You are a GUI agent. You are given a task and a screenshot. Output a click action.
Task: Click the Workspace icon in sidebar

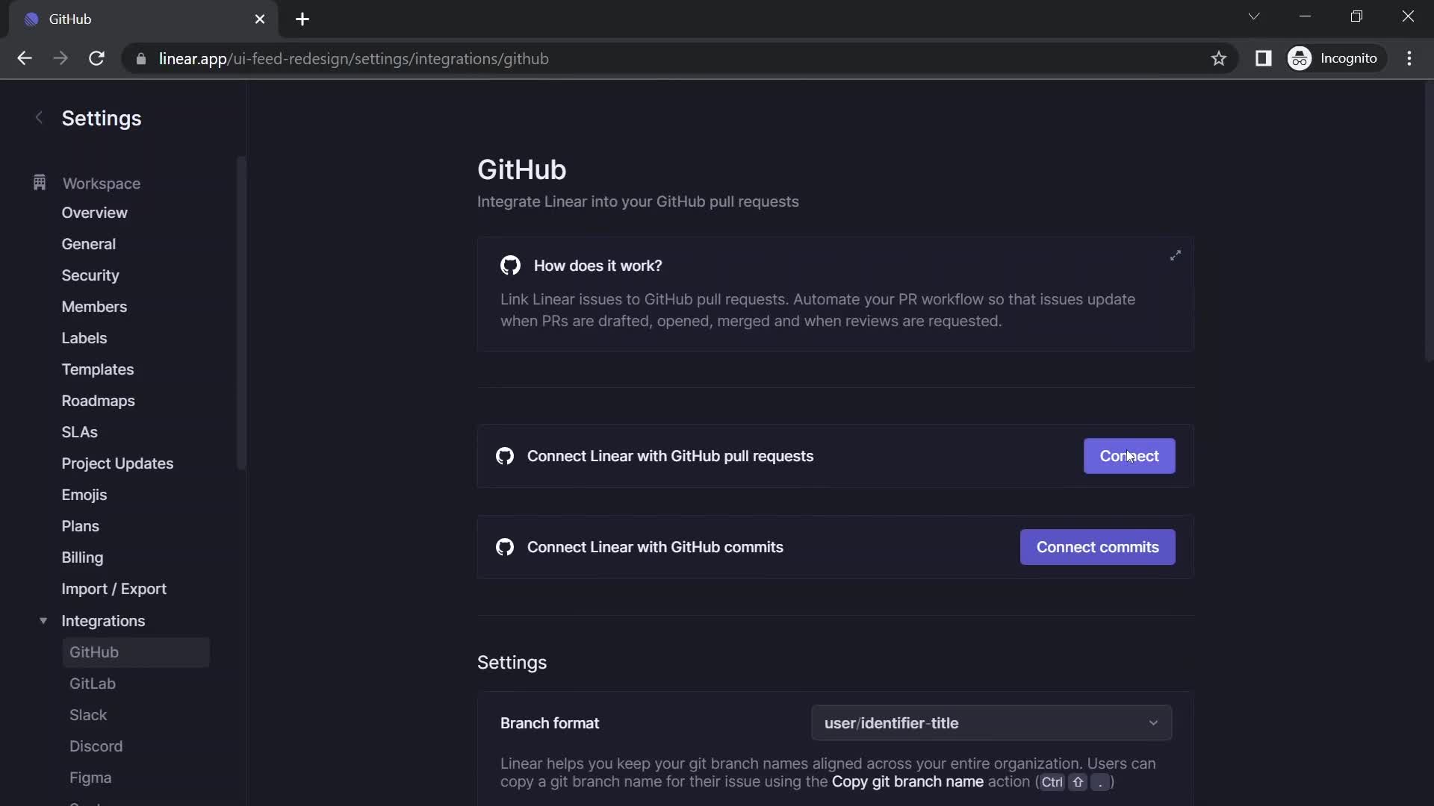pos(38,182)
